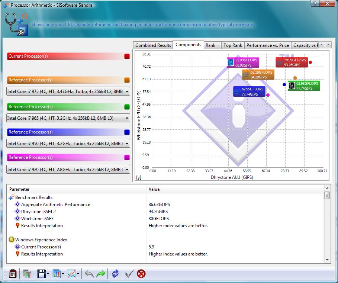Click the bar chart view icon
Screen dimensions: 338x283
click(x=57, y=274)
